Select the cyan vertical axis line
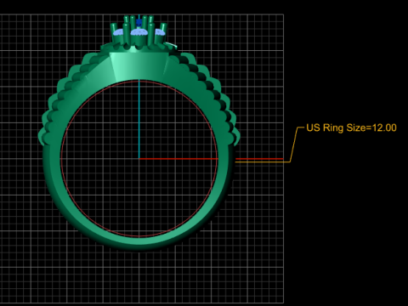The image size is (408, 306). pyautogui.click(x=139, y=119)
